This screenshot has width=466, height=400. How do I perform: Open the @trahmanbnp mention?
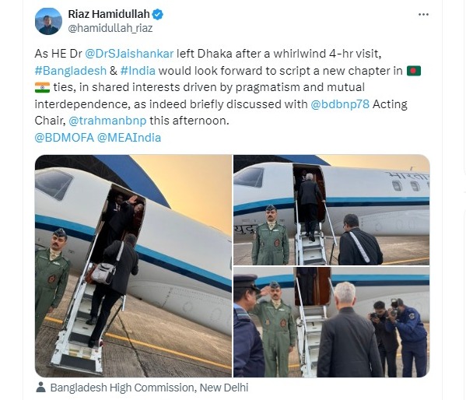tap(107, 121)
